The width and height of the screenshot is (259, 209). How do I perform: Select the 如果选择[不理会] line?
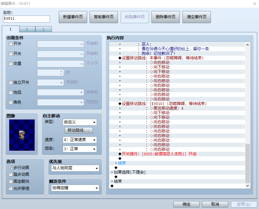[x=177, y=172]
